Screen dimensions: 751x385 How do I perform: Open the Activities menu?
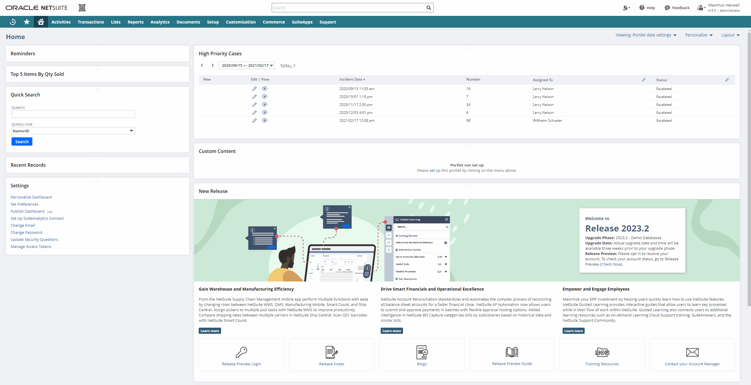pos(61,22)
